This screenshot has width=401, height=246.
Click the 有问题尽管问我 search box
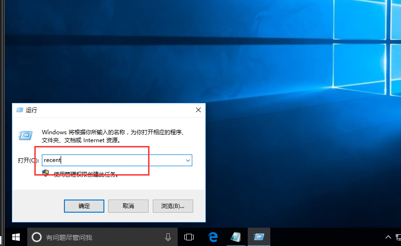click(x=102, y=237)
